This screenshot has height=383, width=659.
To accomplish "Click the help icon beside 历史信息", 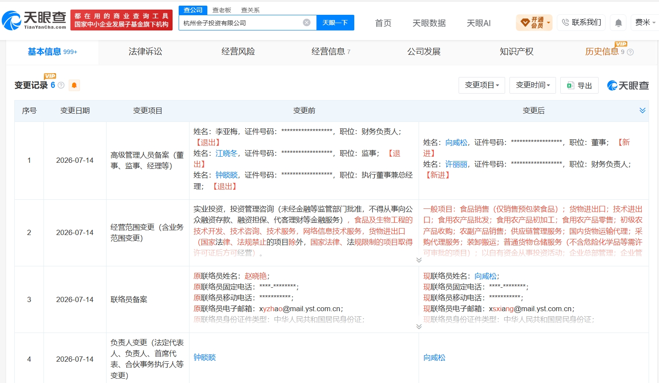I will tap(630, 52).
